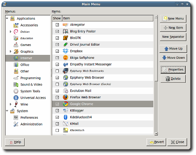The height and width of the screenshot is (155, 196).
Task: Click the Administration tools icon
Action: [x=16, y=124]
